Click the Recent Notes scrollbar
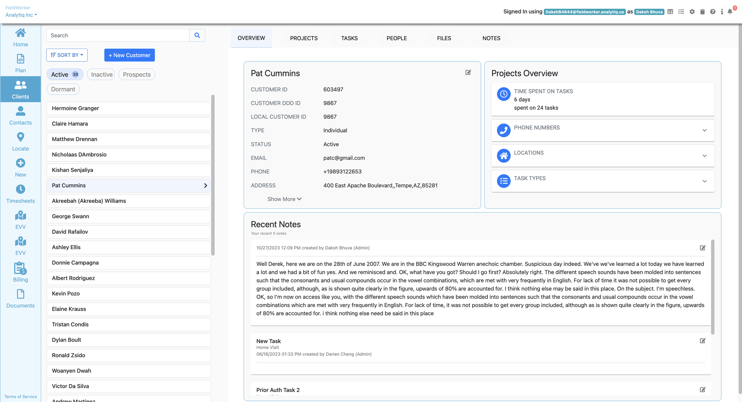This screenshot has width=742, height=402. pyautogui.click(x=713, y=287)
